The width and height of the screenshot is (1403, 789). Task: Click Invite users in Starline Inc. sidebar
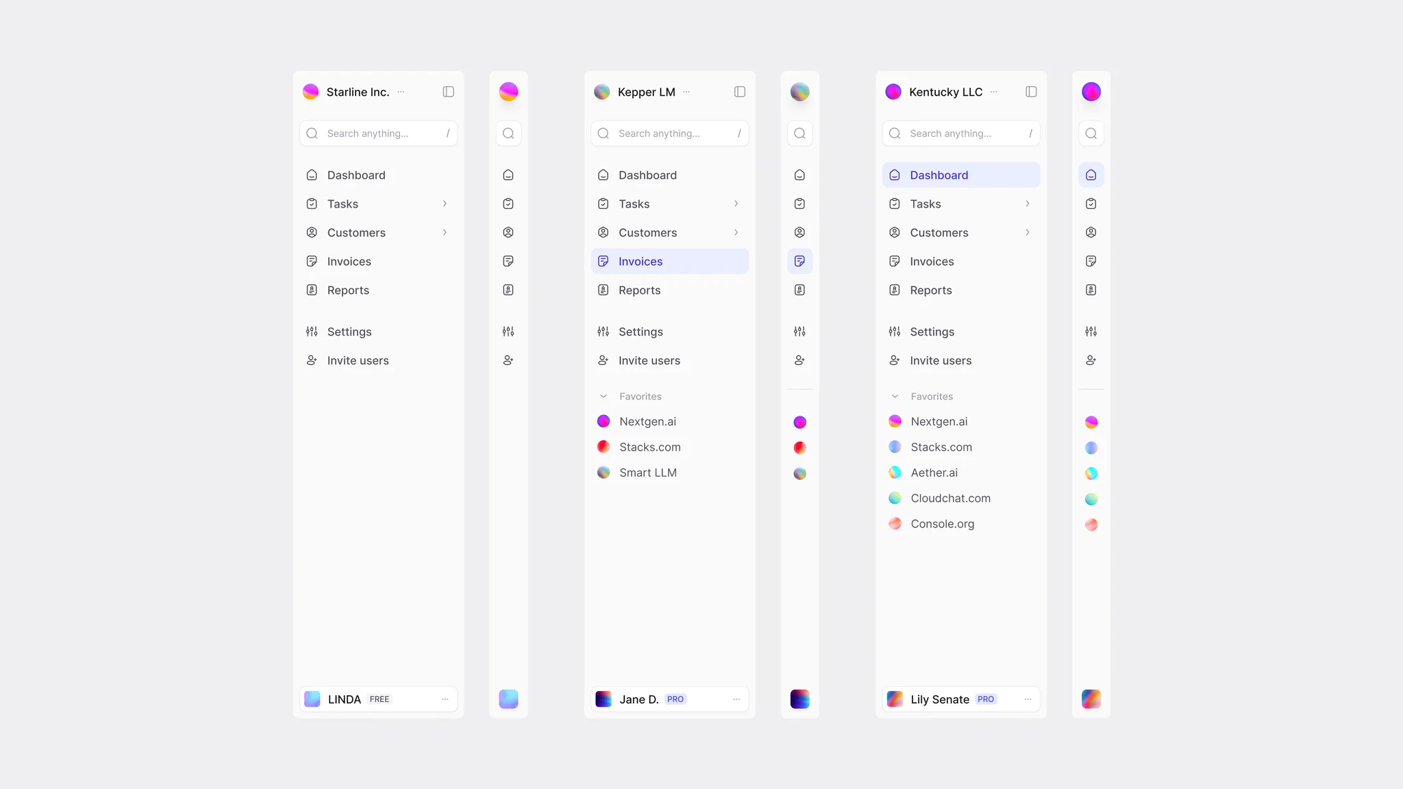[x=378, y=361]
